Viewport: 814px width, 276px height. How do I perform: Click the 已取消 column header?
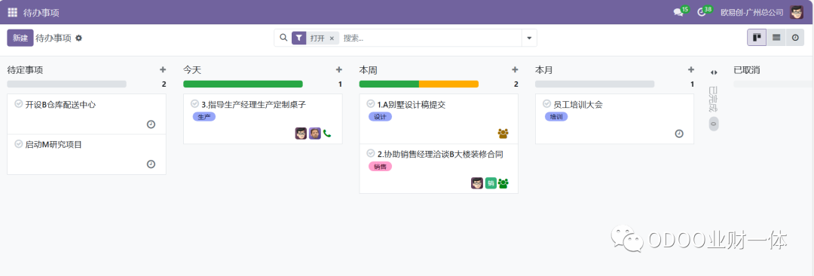coord(746,69)
